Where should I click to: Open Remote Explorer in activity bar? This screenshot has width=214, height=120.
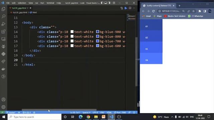[x=3, y=39]
